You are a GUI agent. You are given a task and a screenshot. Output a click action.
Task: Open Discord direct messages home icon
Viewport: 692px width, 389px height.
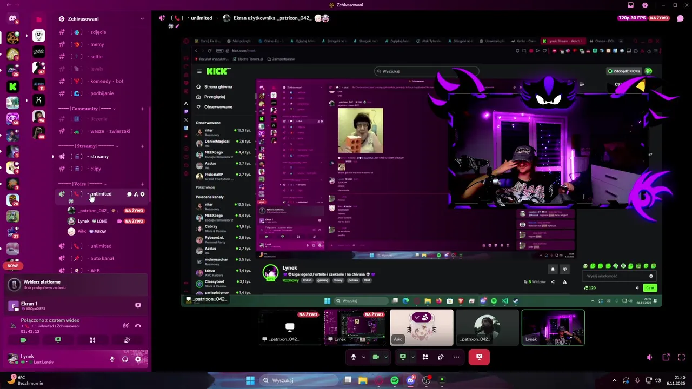pos(12,18)
